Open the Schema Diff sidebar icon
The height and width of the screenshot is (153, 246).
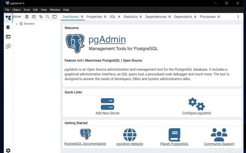[x=8, y=46]
